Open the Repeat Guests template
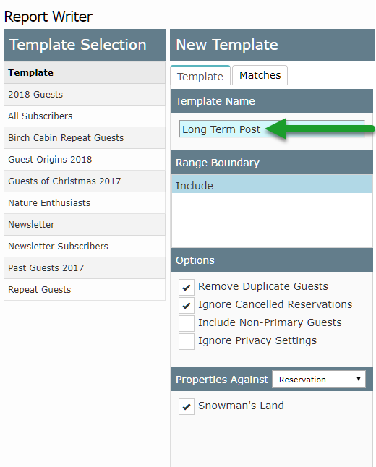376x467 pixels. [x=85, y=290]
